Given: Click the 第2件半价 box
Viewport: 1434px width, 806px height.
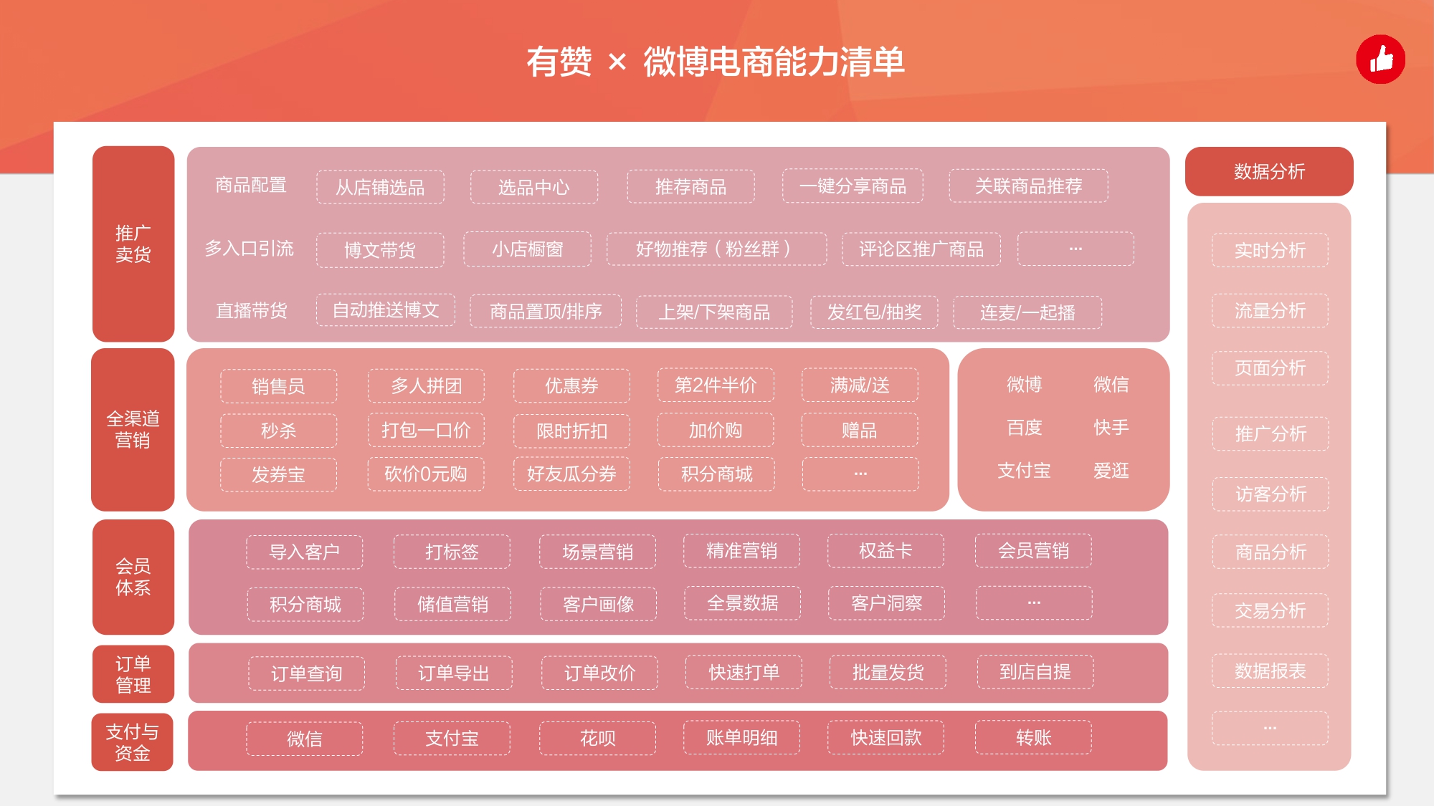Looking at the screenshot, I should point(716,385).
